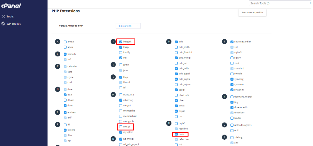Enable the mongodb extension checkbox
The image size is (313, 146).
(x=121, y=122)
